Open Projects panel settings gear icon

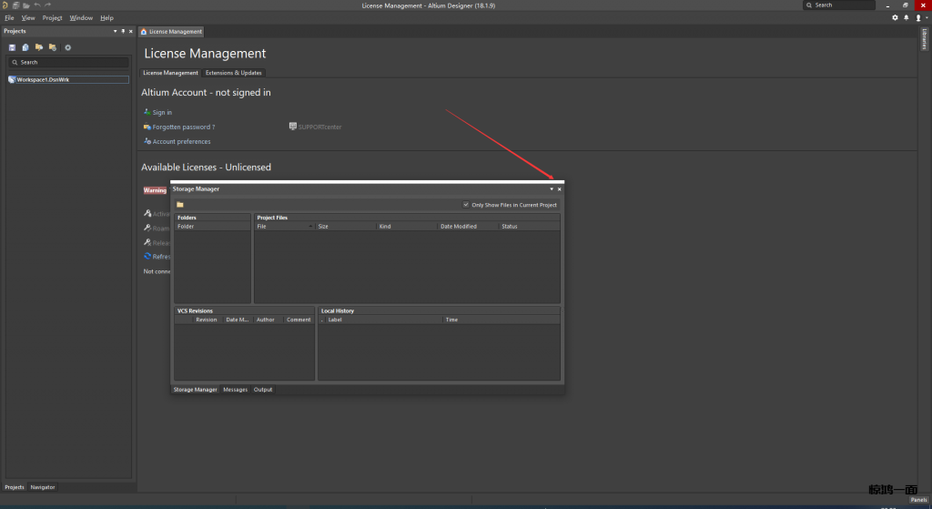coord(67,47)
